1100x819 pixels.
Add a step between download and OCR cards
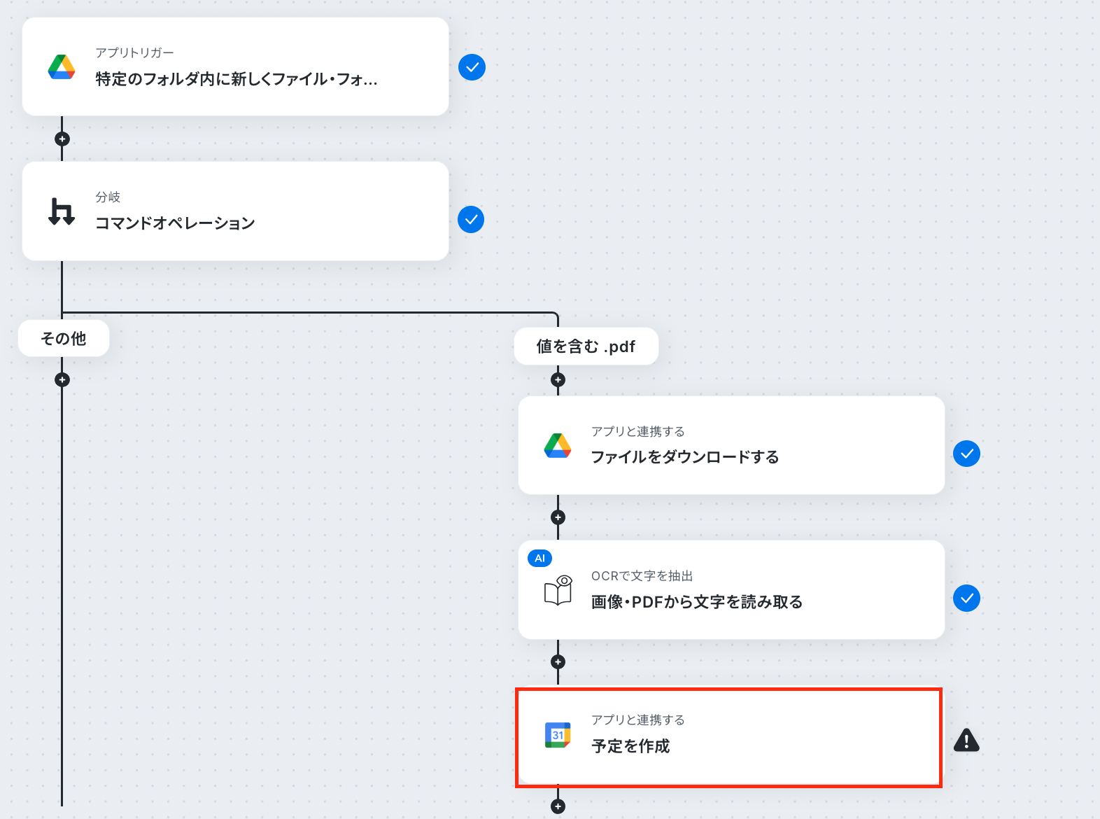pyautogui.click(x=558, y=517)
